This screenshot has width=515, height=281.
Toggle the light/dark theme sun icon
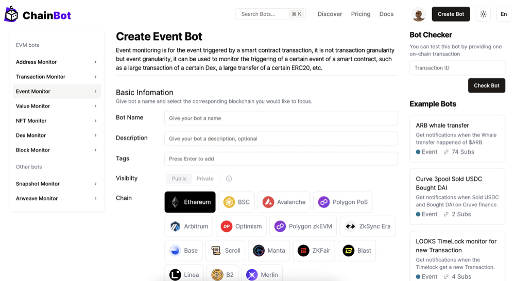(x=483, y=14)
